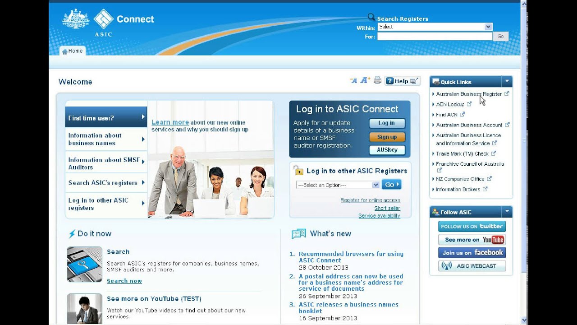
Task: Open the Search now link
Action: pyautogui.click(x=124, y=281)
